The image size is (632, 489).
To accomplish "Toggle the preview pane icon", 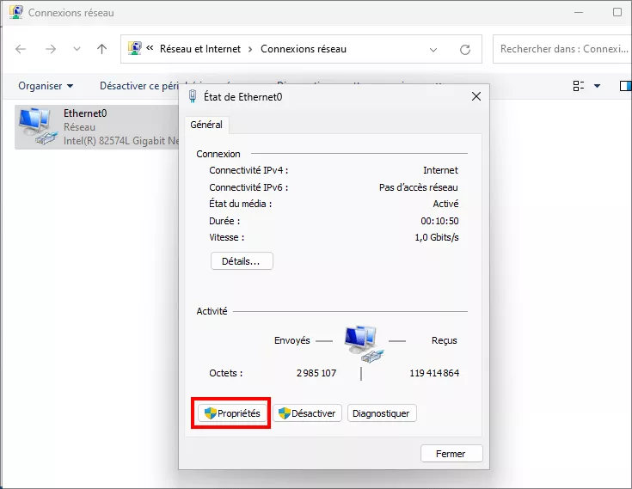I will coord(625,86).
